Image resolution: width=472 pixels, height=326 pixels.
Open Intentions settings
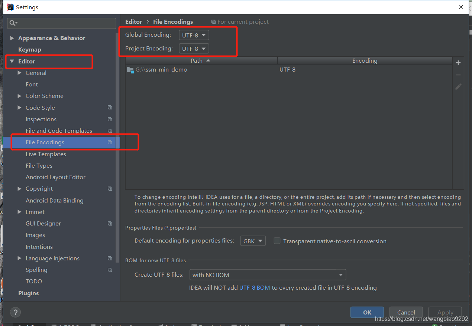[x=39, y=247]
